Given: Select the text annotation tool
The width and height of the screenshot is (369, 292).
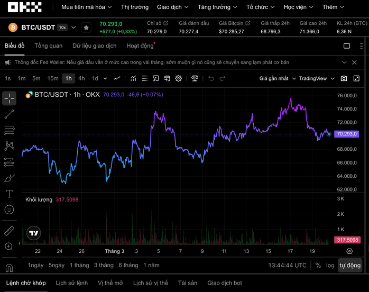Looking at the screenshot, I should point(9,194).
